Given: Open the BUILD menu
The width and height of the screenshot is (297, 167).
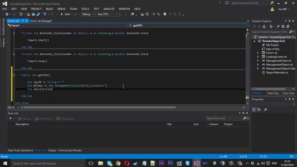Looking at the screenshot, I should click(x=50, y=9).
